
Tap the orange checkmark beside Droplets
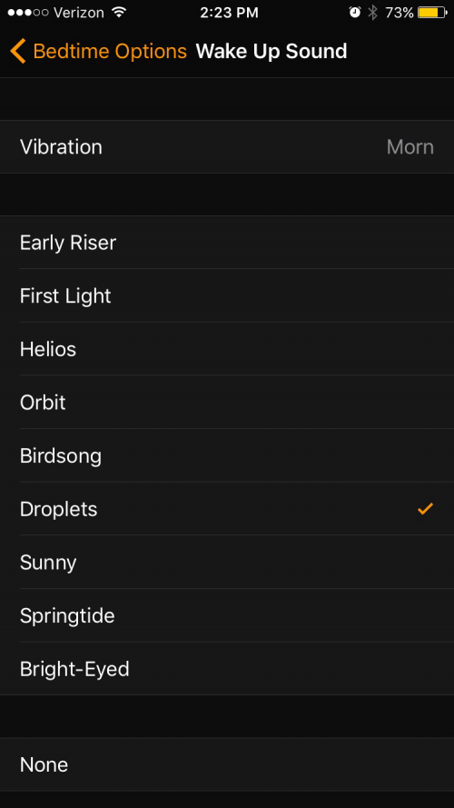pos(425,509)
